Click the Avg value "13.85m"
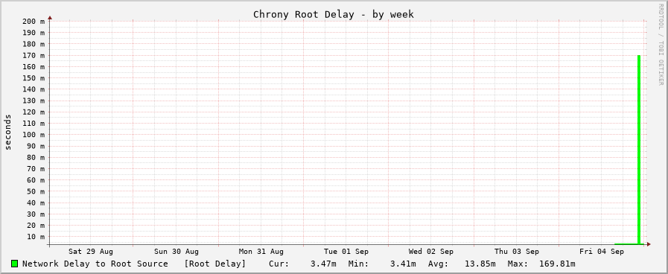 (480, 264)
